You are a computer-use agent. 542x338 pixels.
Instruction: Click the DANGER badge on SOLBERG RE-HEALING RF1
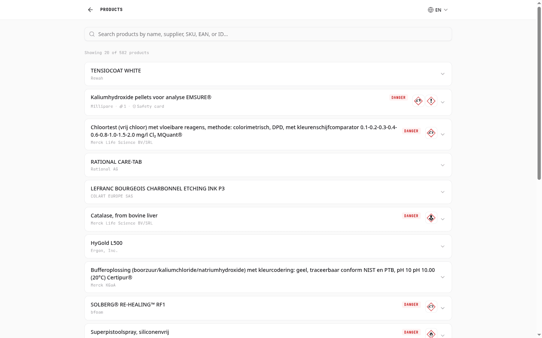(411, 305)
